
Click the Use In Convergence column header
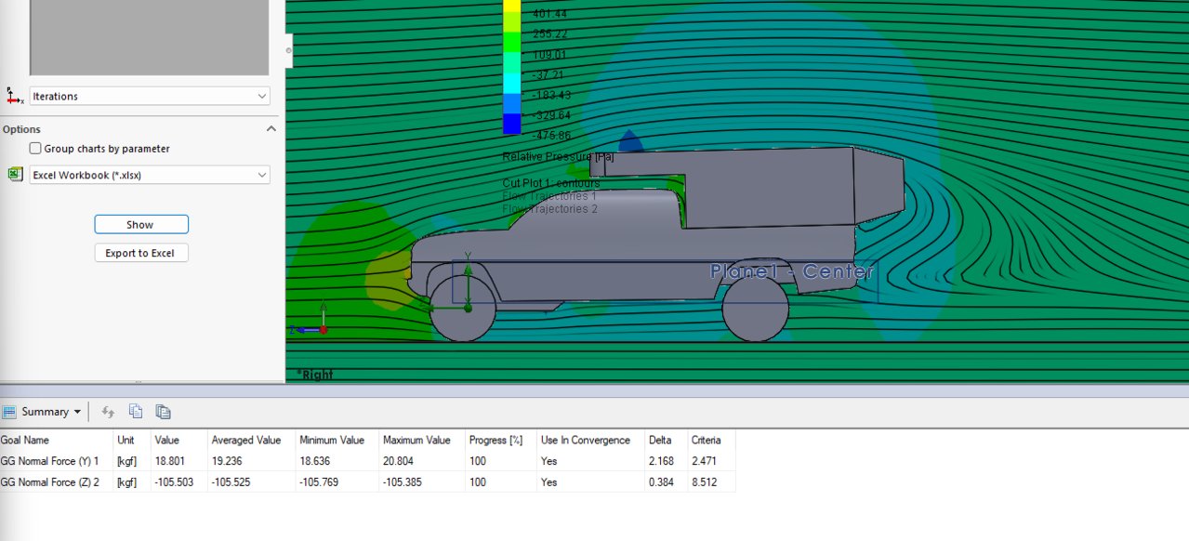click(586, 440)
